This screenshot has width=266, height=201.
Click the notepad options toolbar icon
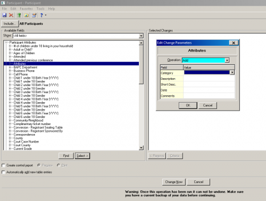pos(34,15)
